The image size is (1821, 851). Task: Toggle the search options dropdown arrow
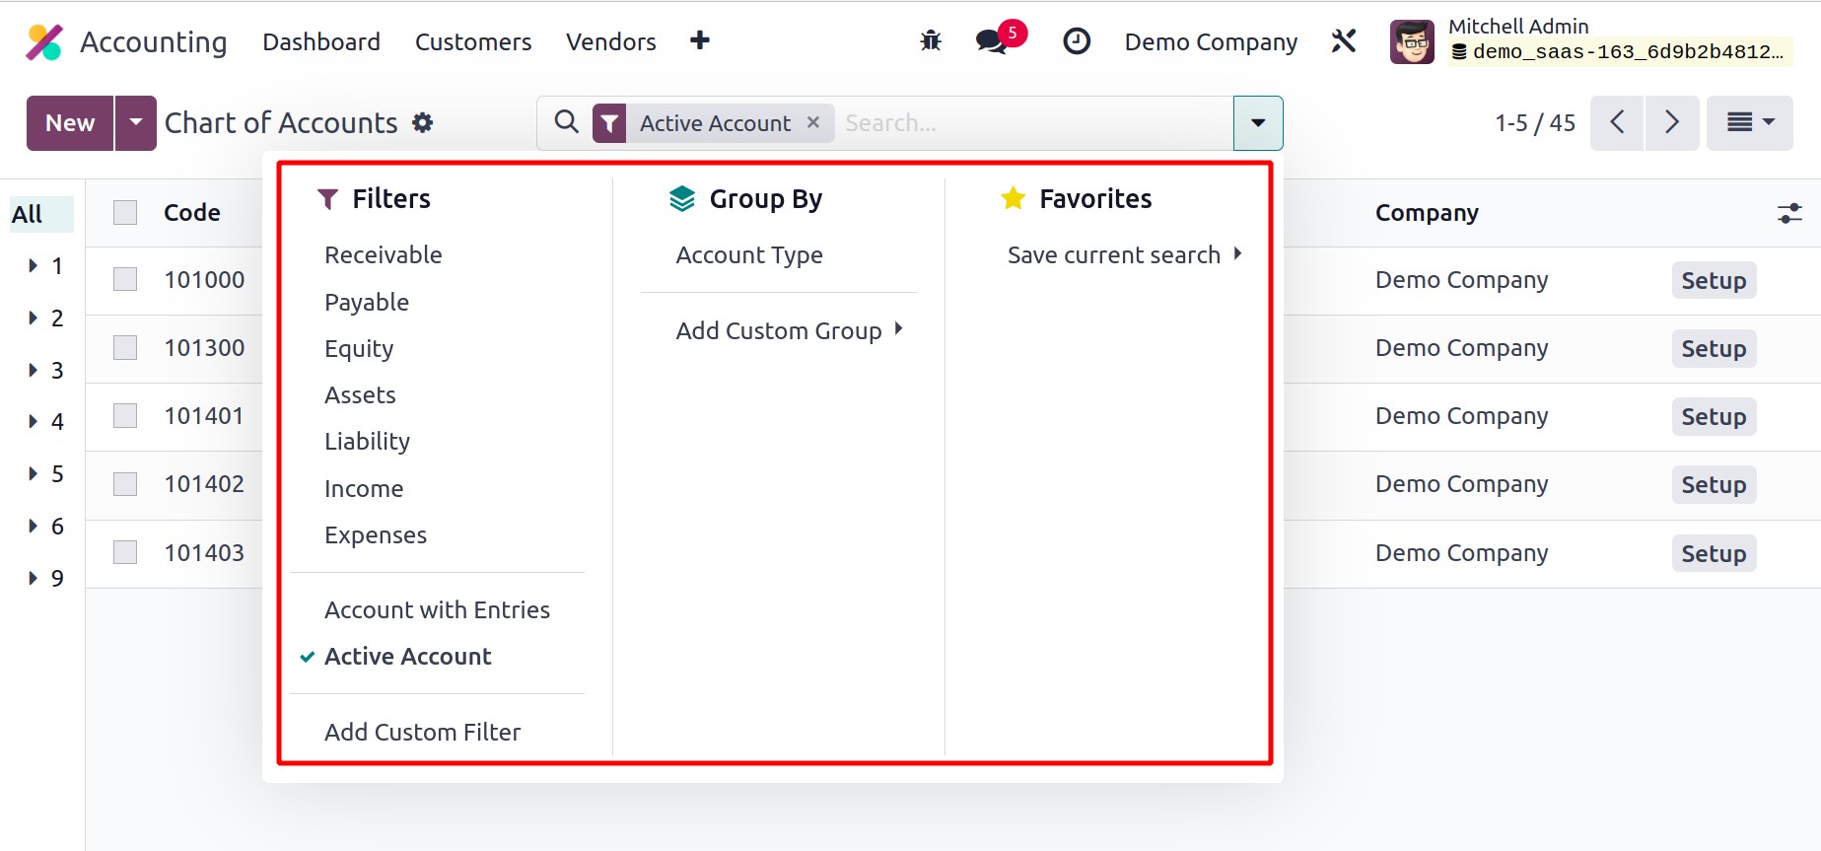pos(1257,123)
